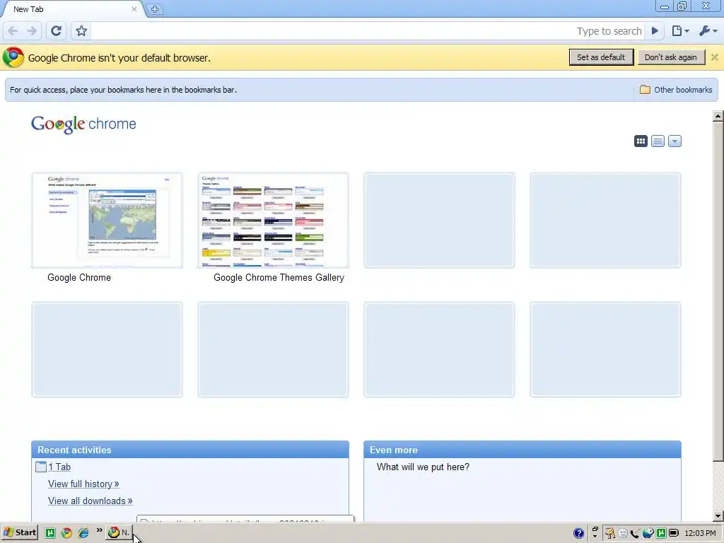
Task: Click the Go arrow beside the search box
Action: pyautogui.click(x=655, y=31)
